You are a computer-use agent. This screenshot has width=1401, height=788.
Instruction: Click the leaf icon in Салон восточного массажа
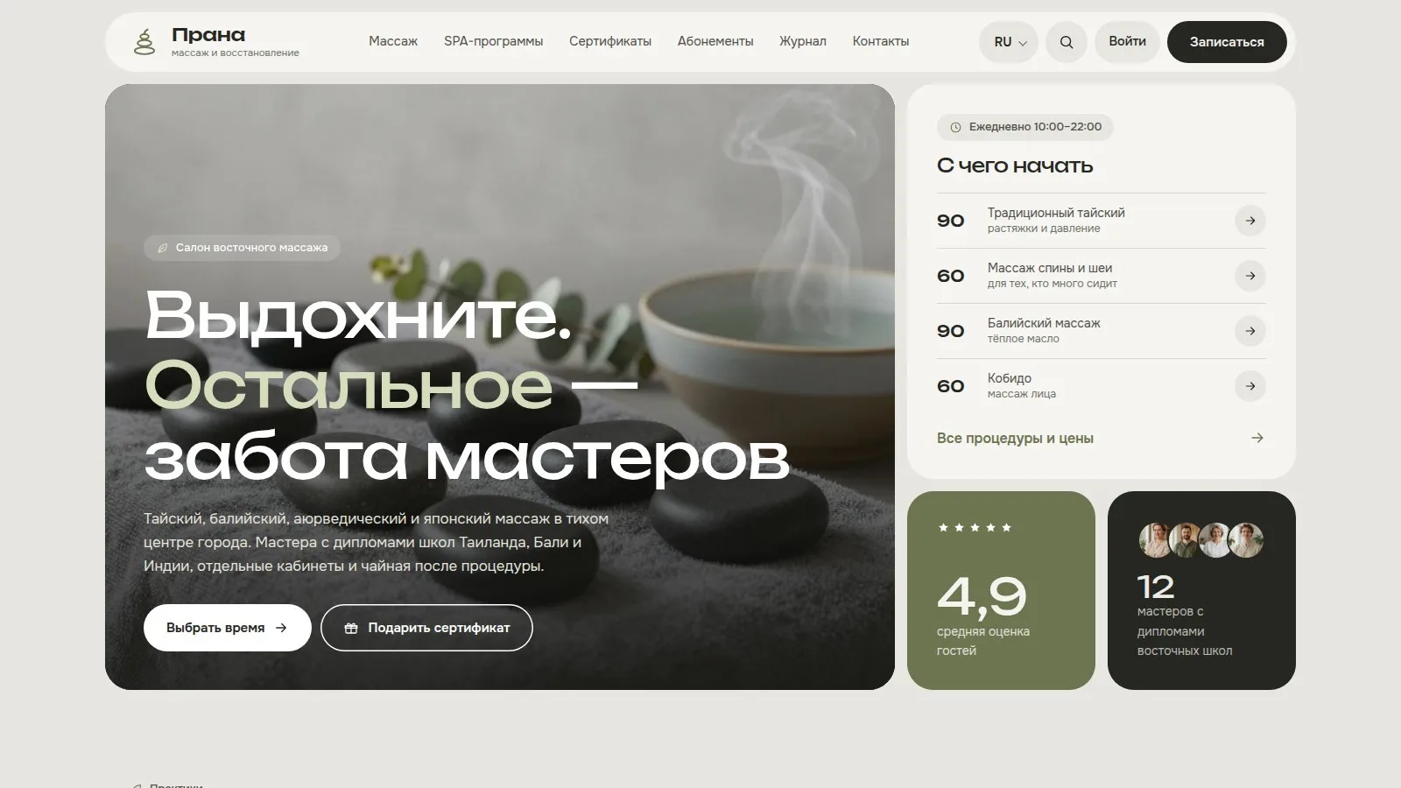tap(162, 248)
